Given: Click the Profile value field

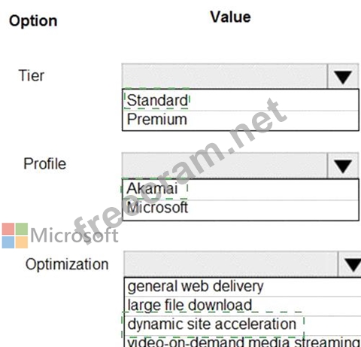Looking at the screenshot, I should click(225, 166).
